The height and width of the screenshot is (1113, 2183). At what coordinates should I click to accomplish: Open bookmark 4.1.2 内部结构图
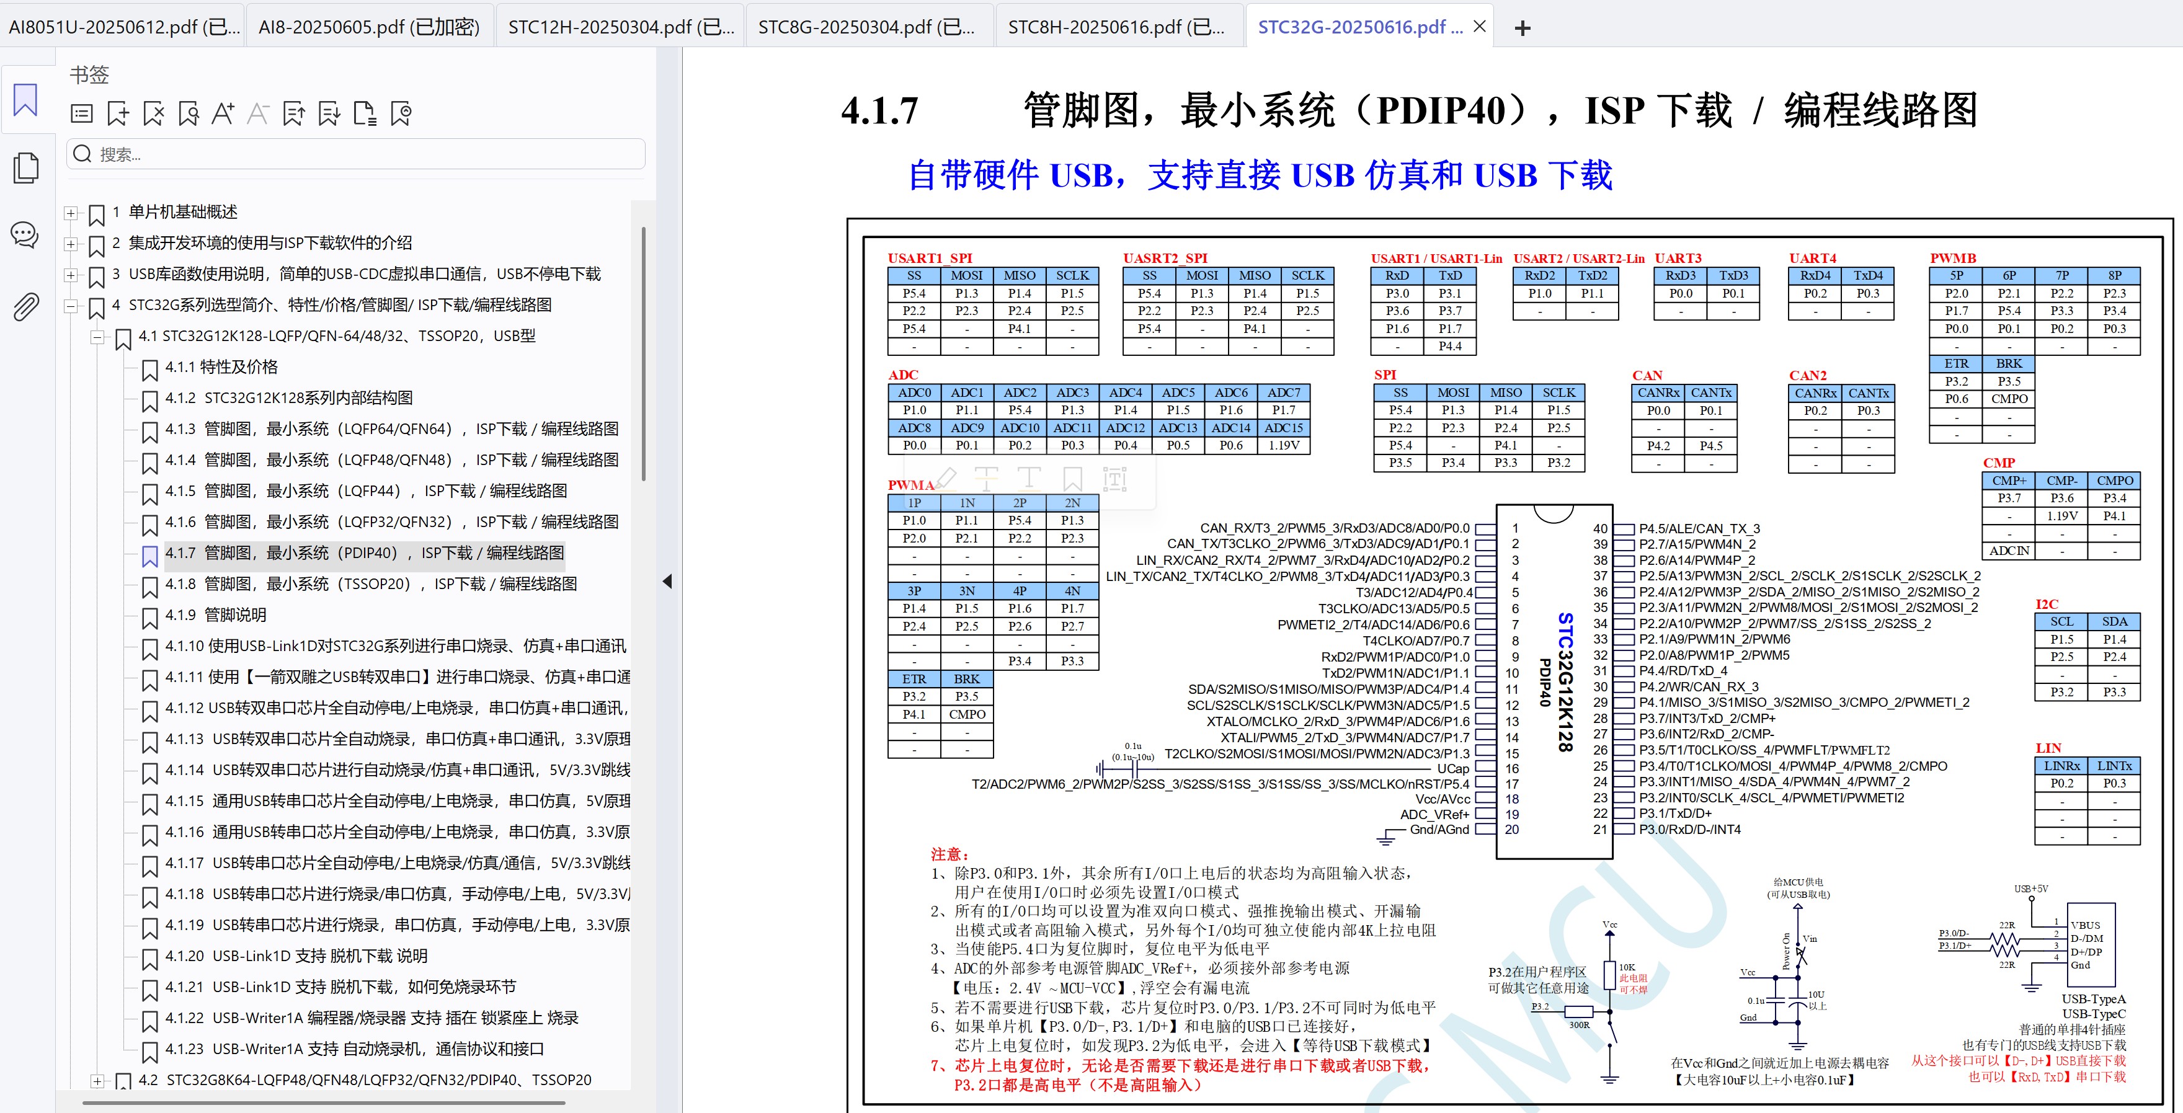coord(289,398)
